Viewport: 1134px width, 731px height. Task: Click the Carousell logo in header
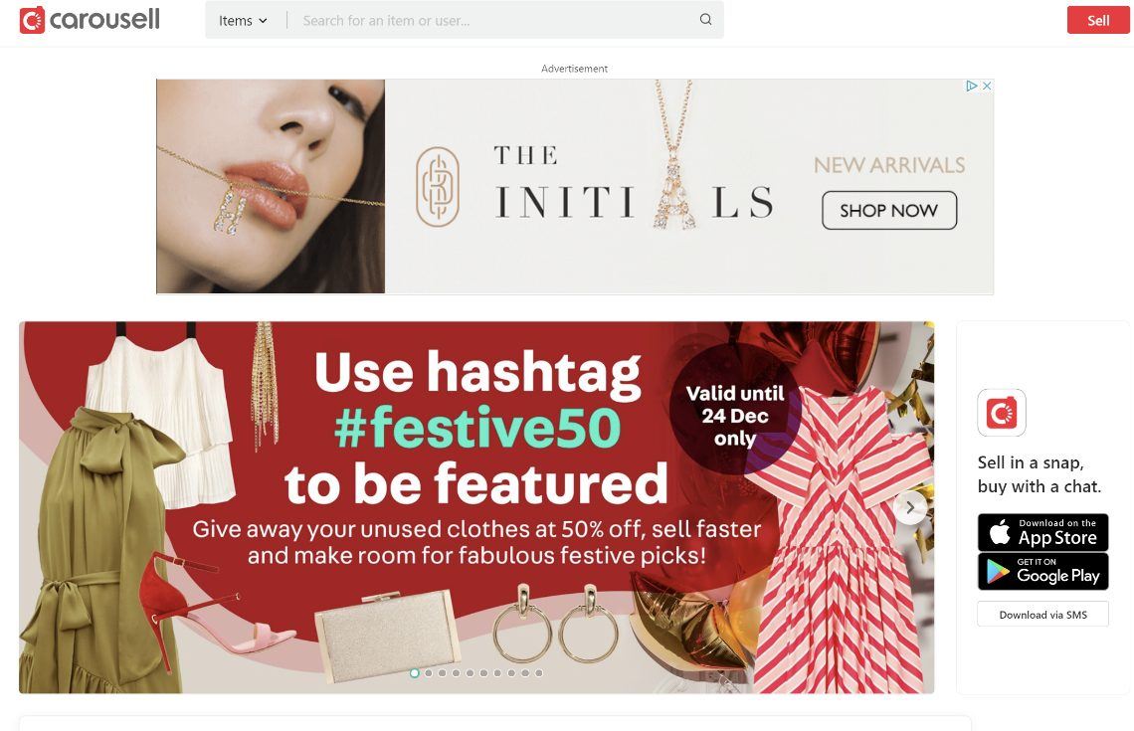point(90,20)
